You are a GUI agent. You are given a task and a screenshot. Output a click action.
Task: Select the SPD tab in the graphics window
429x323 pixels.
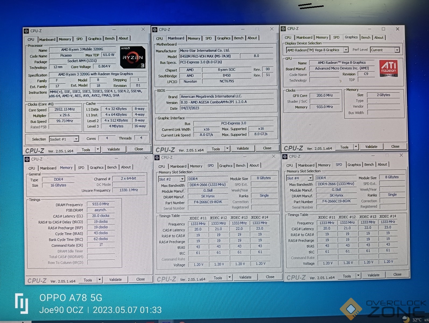click(336, 38)
